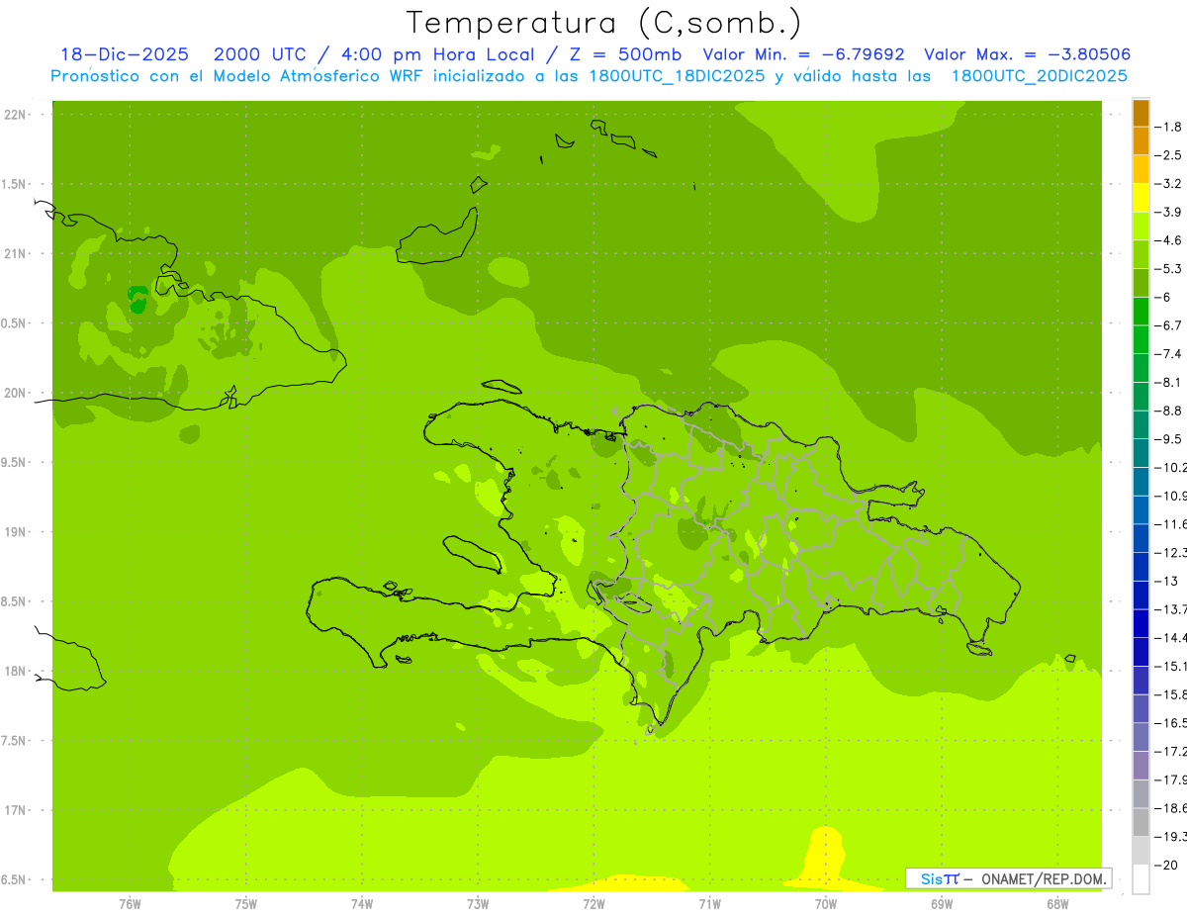The width and height of the screenshot is (1187, 917).
Task: Click the dark green cold spot over eastern Cuba
Action: pyautogui.click(x=137, y=300)
